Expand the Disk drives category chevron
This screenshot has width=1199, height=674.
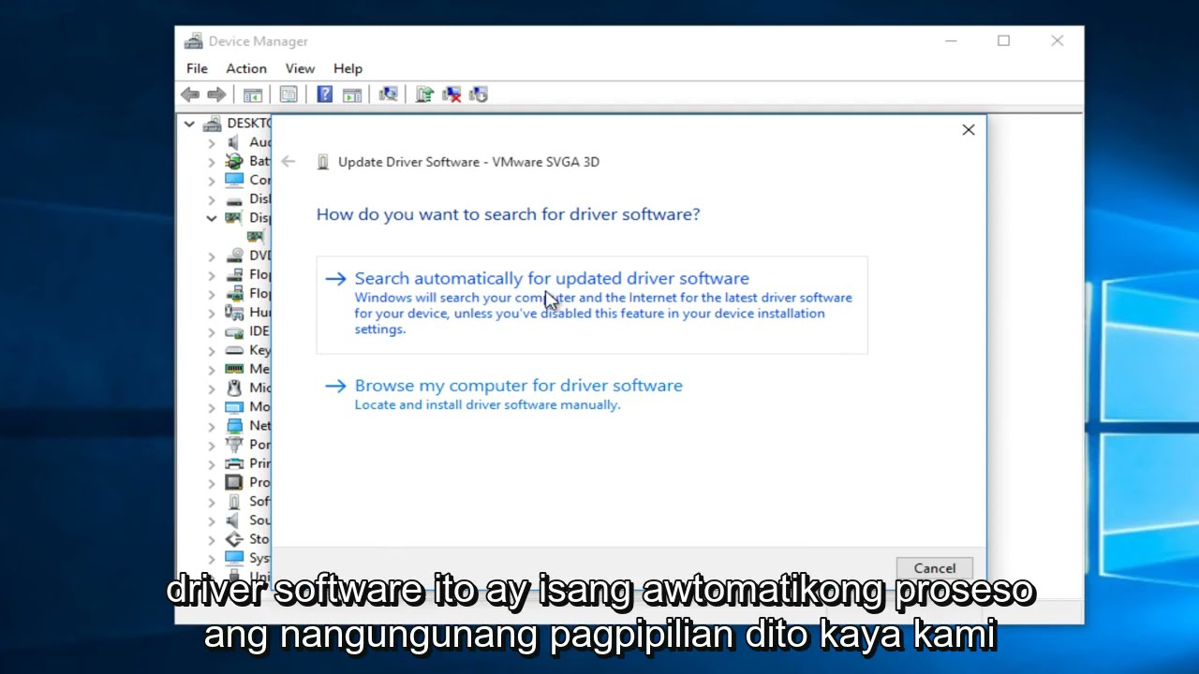point(212,198)
